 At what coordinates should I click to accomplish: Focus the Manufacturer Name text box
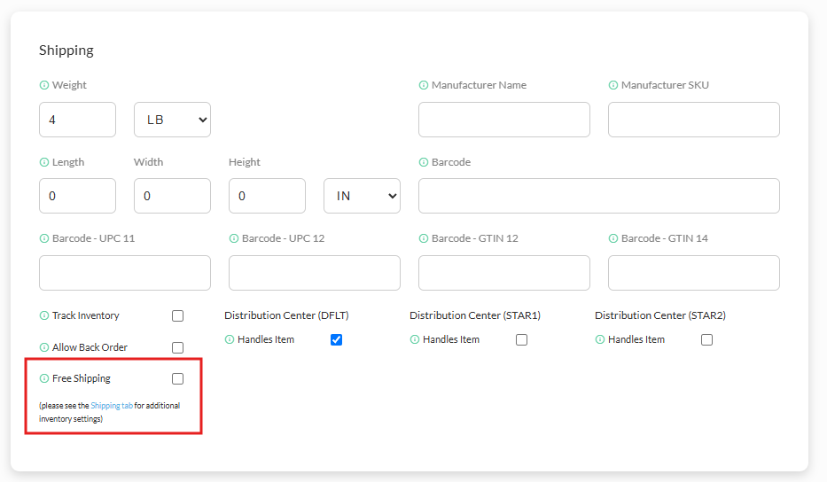click(x=504, y=120)
